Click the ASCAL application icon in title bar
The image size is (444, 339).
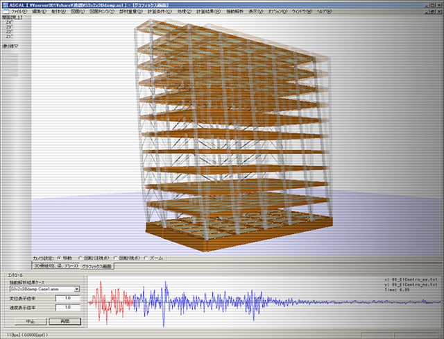pyautogui.click(x=4, y=4)
